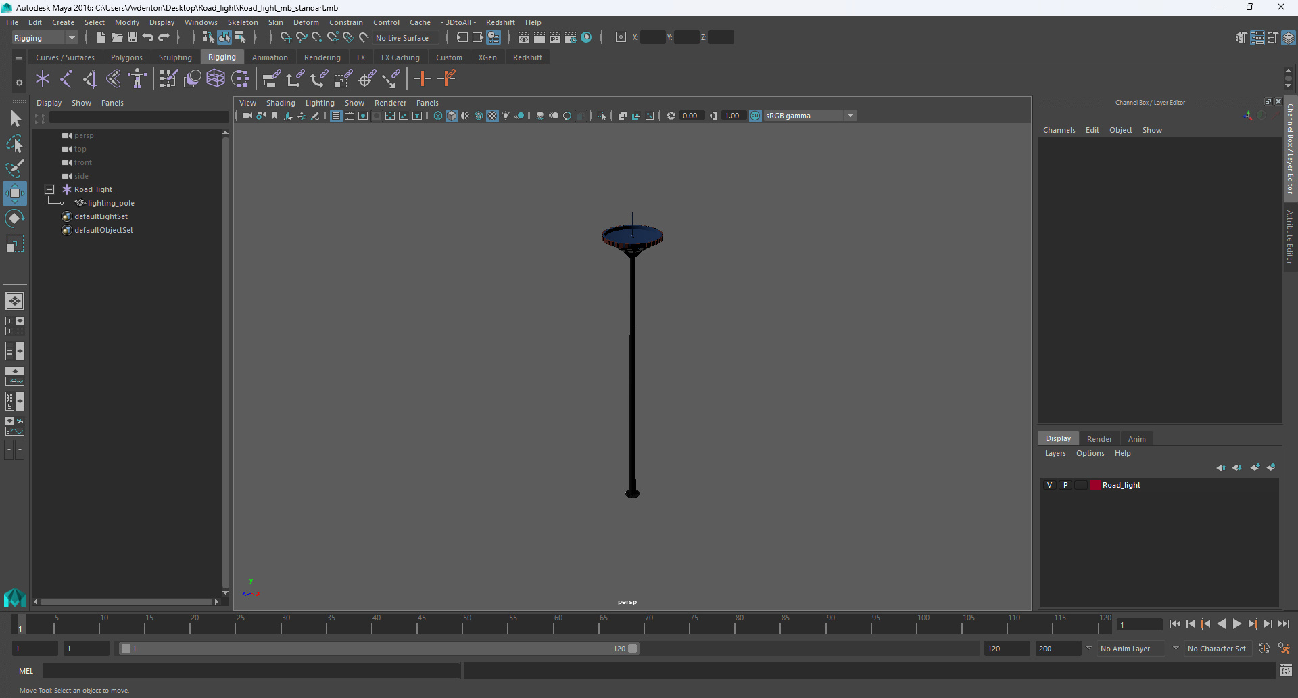This screenshot has height=698, width=1298.
Task: Select the Create Joints shelf tool
Action: (x=66, y=79)
